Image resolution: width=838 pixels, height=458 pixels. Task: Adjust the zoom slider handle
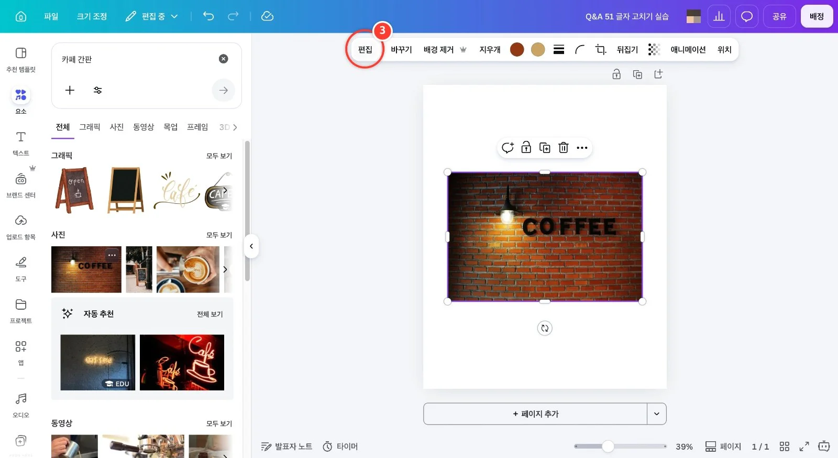608,446
